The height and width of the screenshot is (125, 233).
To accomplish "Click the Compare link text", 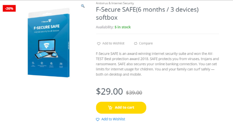I will click(146, 44).
